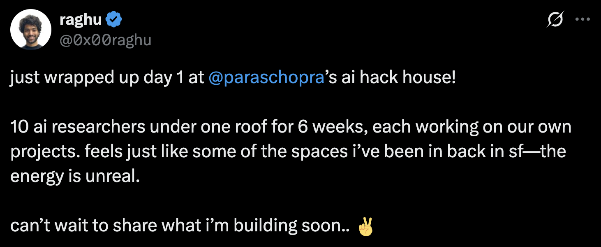Screen dimensions: 601x247
Task: Open raghu's profile picture avatar
Action: [x=31, y=30]
